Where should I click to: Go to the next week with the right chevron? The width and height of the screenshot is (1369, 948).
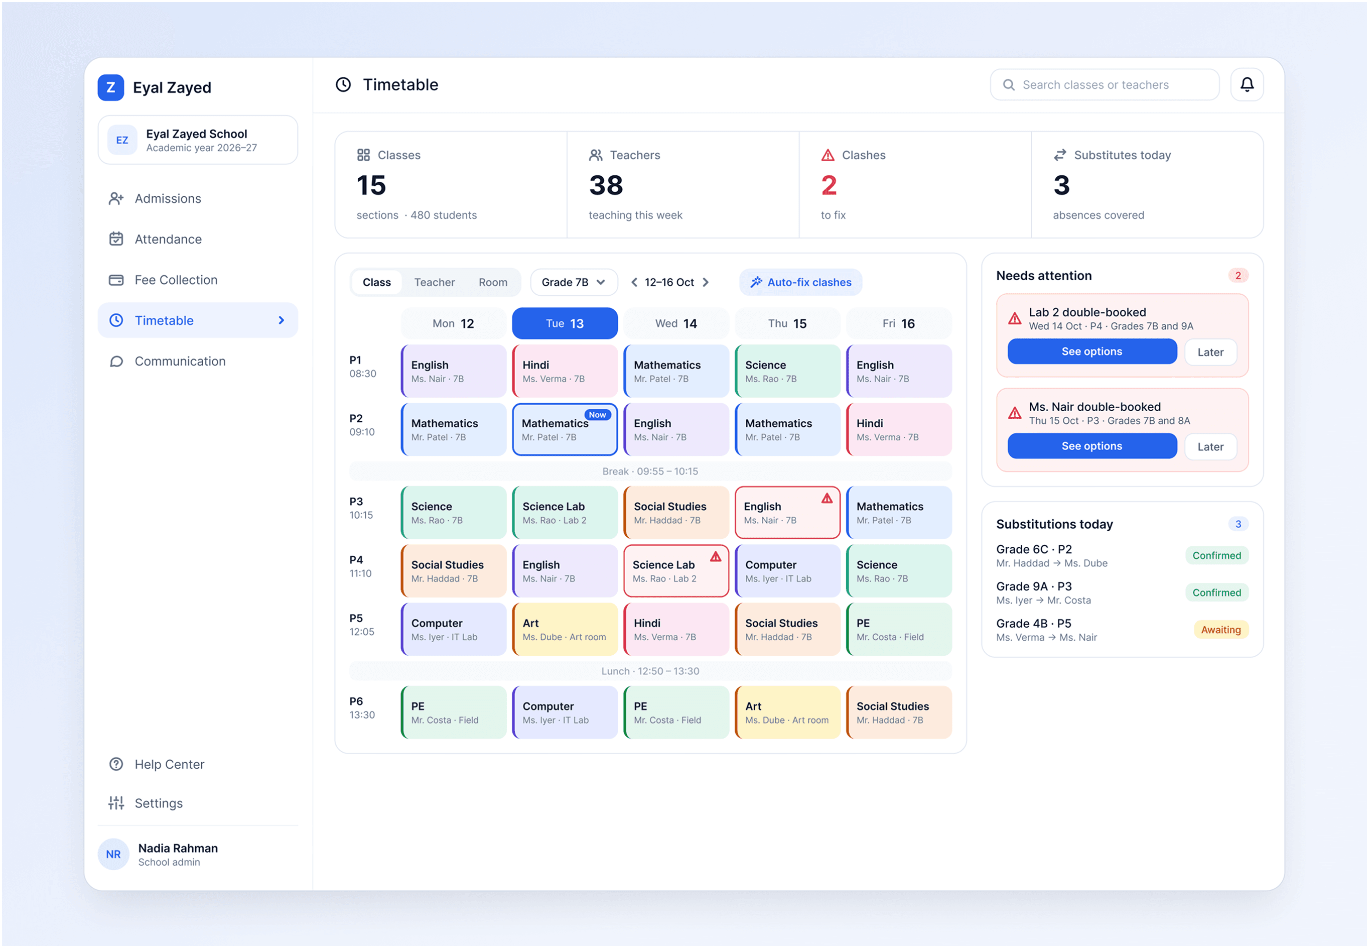705,282
